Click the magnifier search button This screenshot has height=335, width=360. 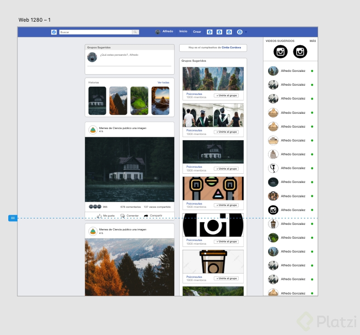click(x=136, y=32)
